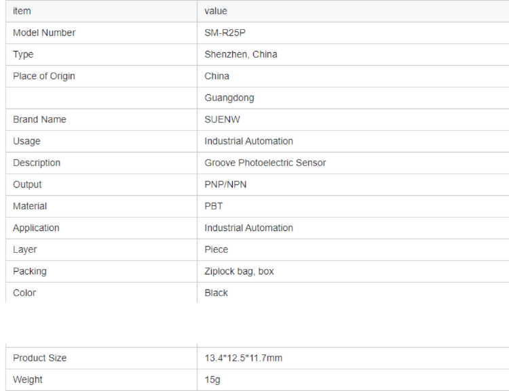Click the Black color value

(x=216, y=293)
